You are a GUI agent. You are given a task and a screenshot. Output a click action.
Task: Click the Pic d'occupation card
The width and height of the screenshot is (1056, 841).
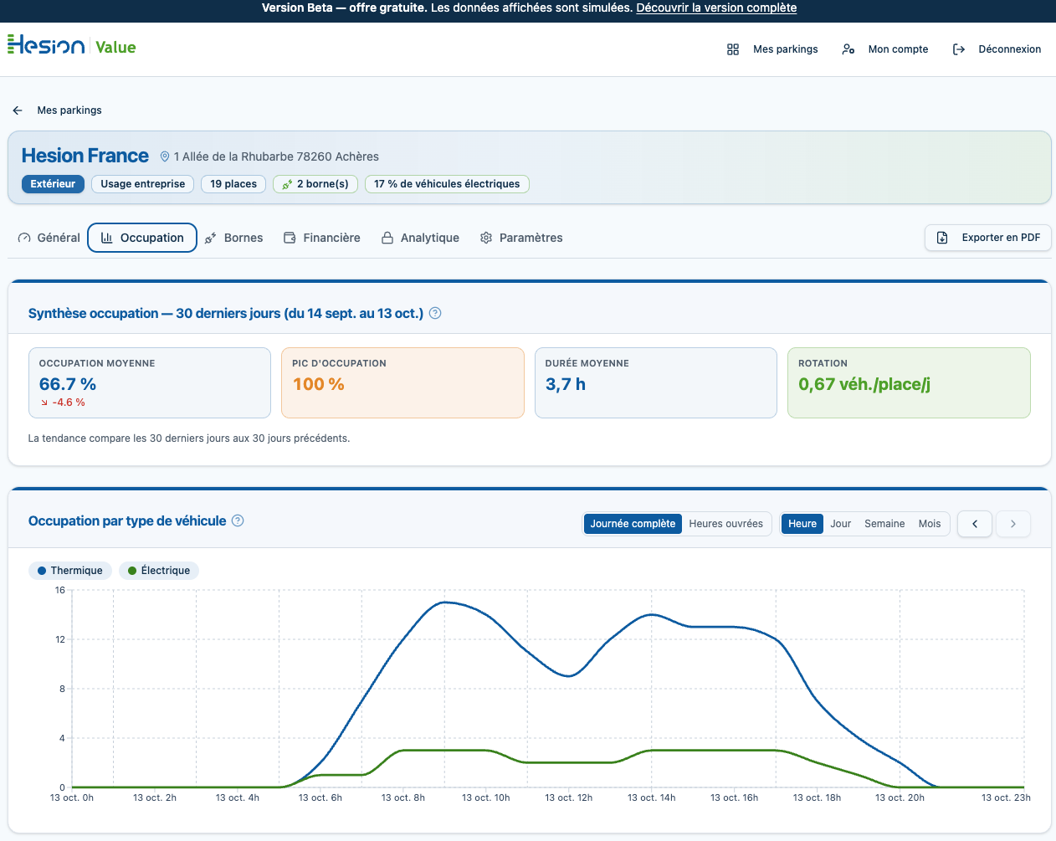(x=402, y=383)
